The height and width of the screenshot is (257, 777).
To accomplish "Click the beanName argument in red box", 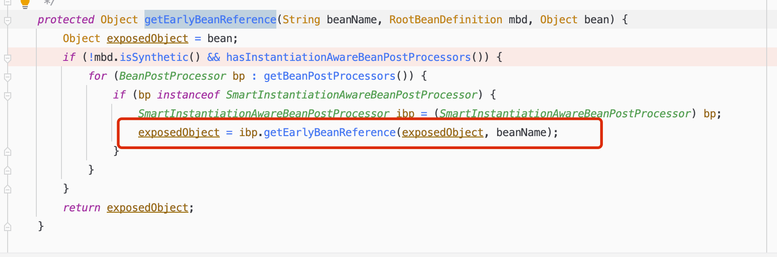I will 521,133.
